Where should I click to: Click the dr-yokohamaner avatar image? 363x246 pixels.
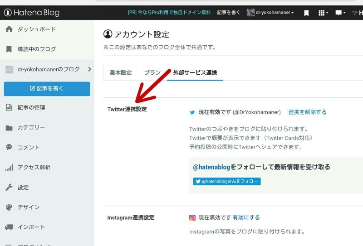pos(250,13)
